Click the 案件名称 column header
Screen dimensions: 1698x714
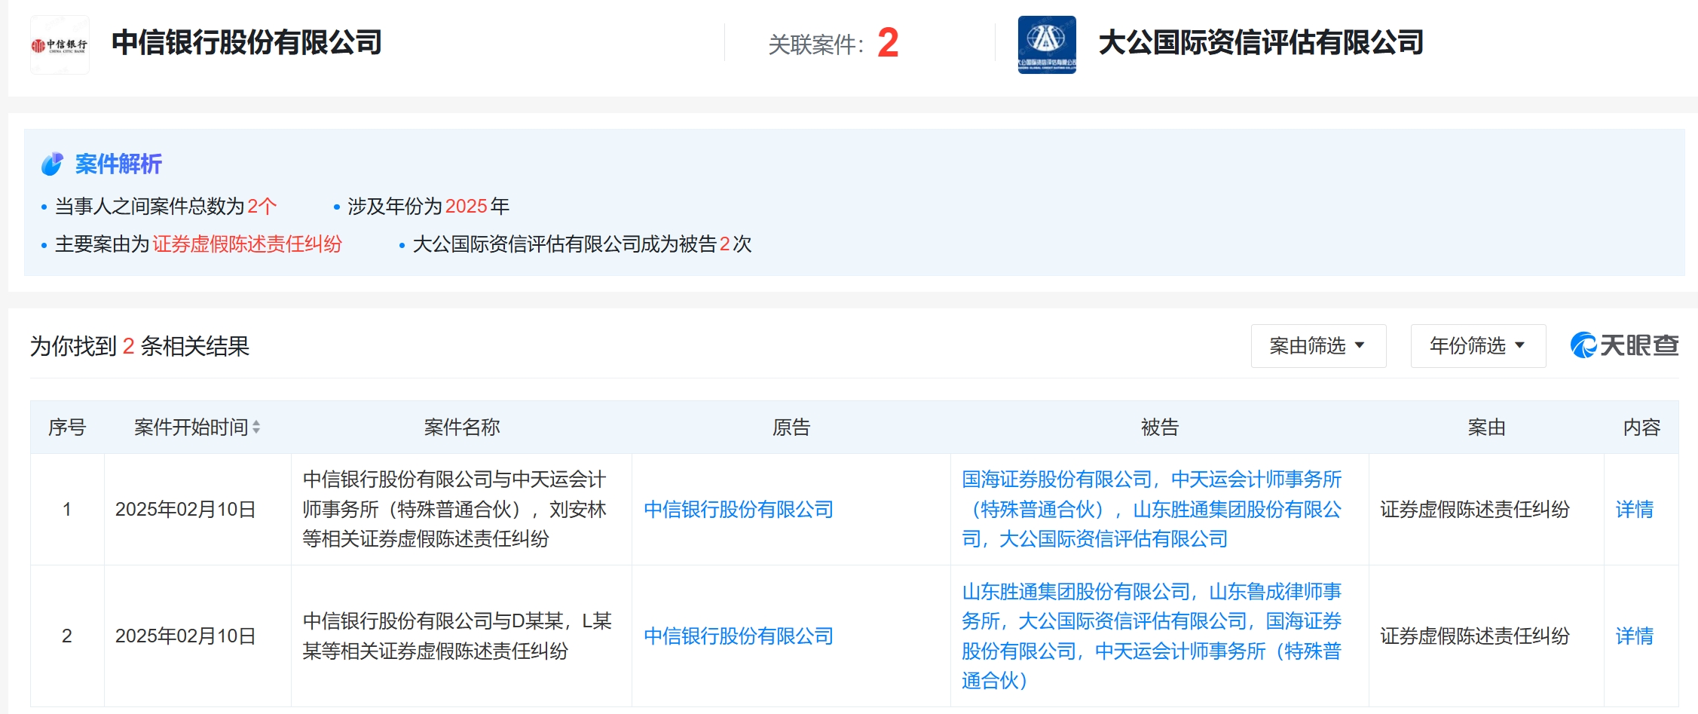point(461,427)
